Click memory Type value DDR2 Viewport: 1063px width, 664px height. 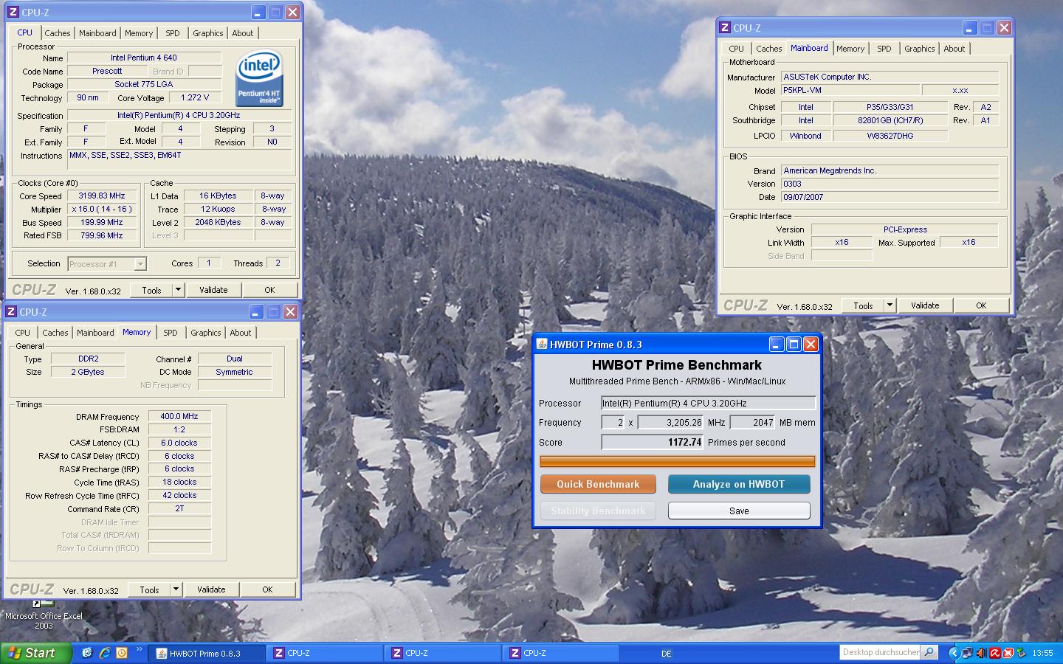pyautogui.click(x=88, y=359)
